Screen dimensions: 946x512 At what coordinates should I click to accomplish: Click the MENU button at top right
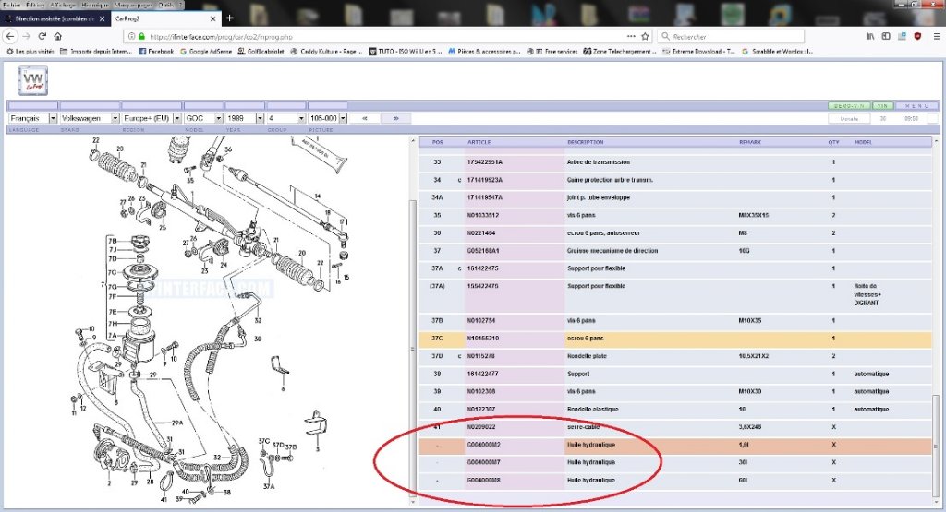[916, 106]
